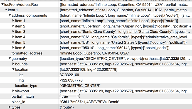The width and height of the screenshot is (192, 109).
Task: Select the formatted_address row
Action: pos(96,53)
